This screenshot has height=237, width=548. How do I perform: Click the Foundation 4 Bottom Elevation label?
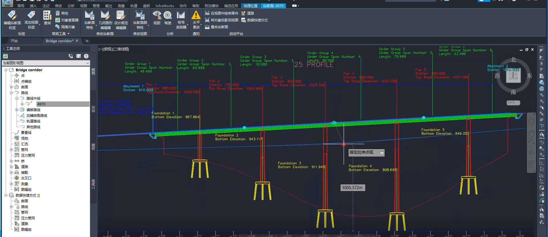tap(372, 168)
